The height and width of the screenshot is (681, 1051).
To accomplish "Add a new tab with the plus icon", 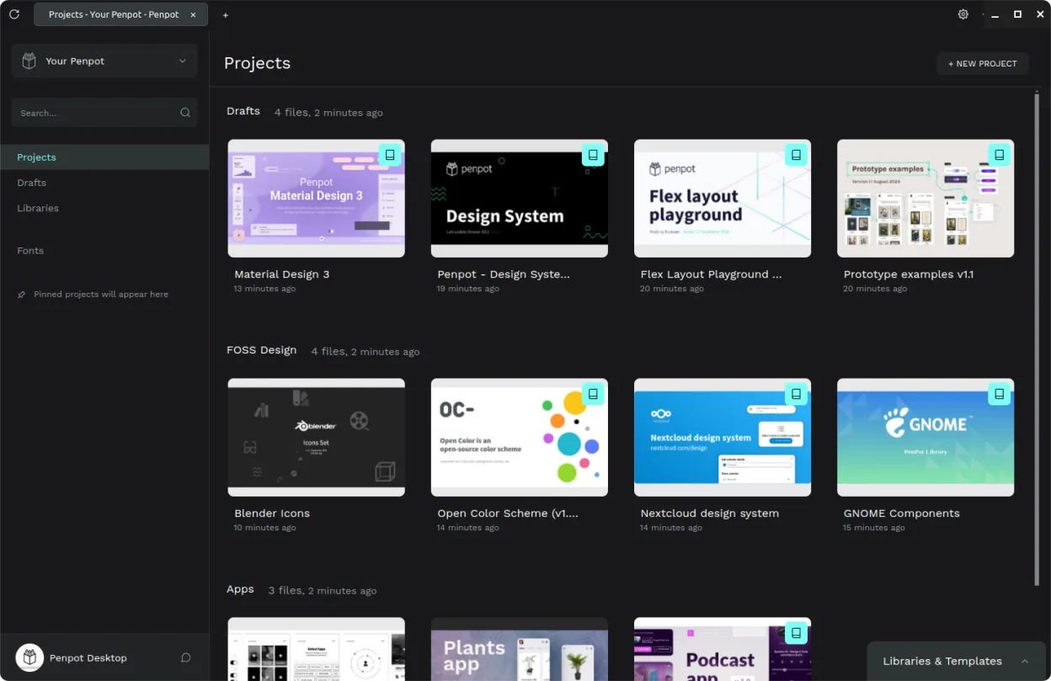I will click(x=226, y=15).
